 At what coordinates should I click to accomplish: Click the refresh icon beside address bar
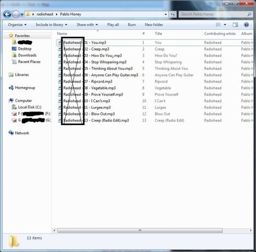pyautogui.click(x=173, y=14)
